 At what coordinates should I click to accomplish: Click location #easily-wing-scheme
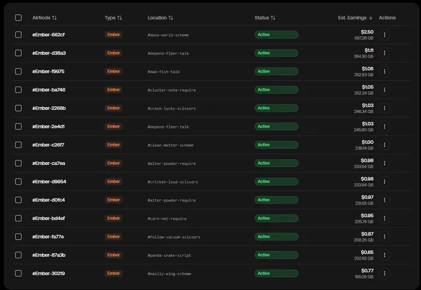170,274
